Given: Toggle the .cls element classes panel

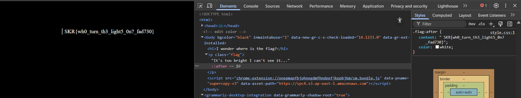Looking at the screenshot, I should pyautogui.click(x=482, y=24).
